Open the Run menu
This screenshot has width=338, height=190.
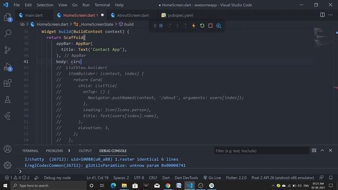click(86, 5)
